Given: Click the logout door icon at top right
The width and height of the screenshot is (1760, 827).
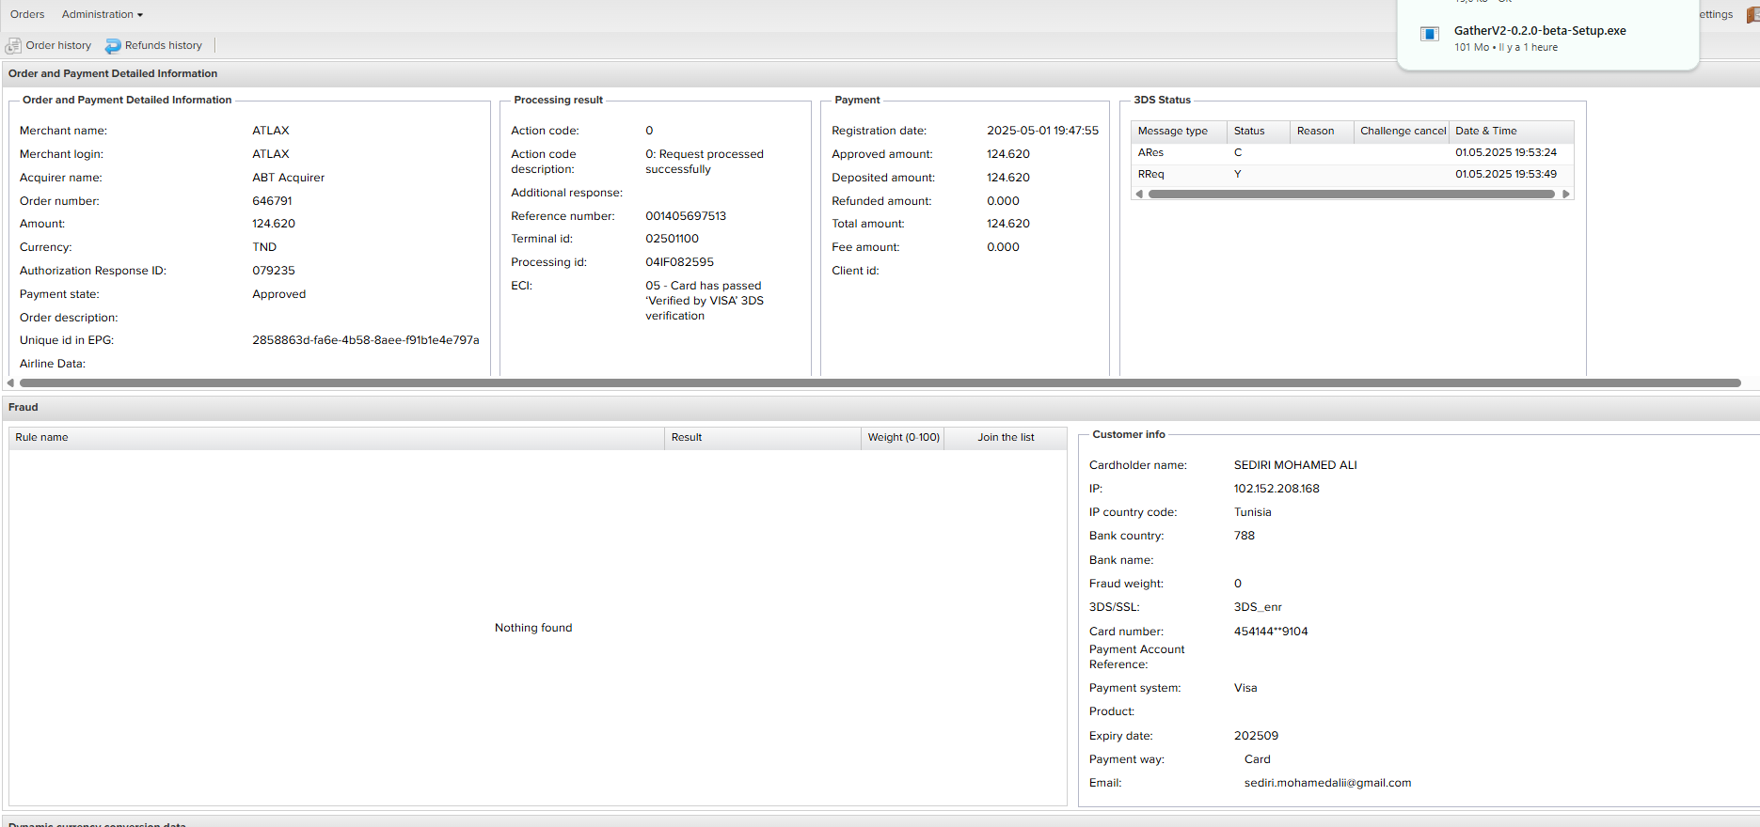Looking at the screenshot, I should (1752, 15).
